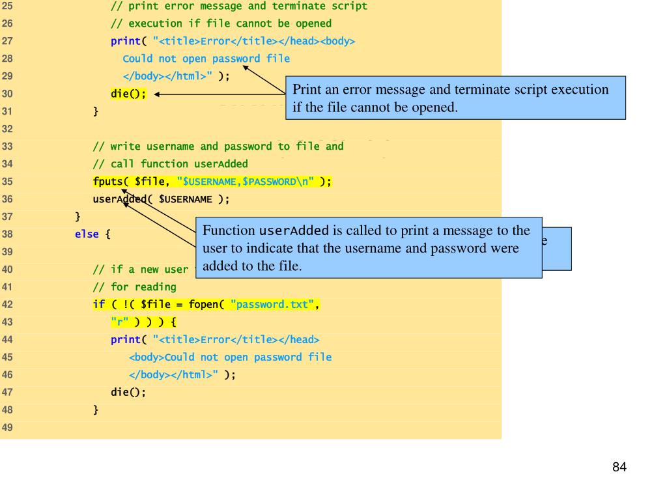667x500 pixels.
Task: Select the comment "// if a new user"
Action: pyautogui.click(x=141, y=270)
